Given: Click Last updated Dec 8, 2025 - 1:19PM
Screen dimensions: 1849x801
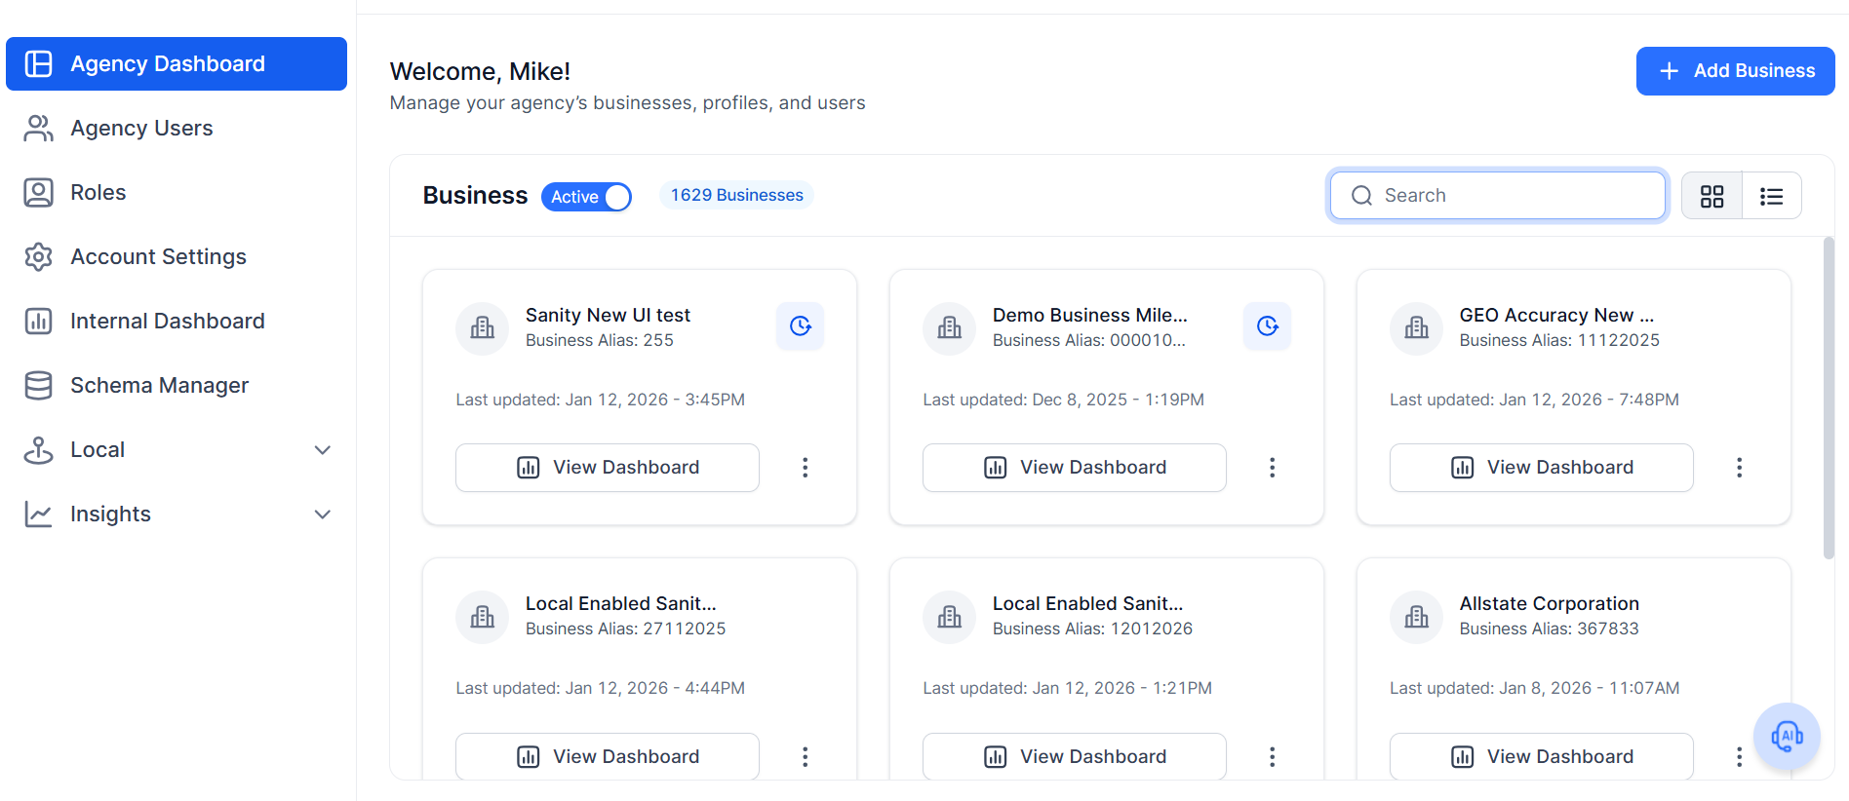Looking at the screenshot, I should (x=1063, y=400).
